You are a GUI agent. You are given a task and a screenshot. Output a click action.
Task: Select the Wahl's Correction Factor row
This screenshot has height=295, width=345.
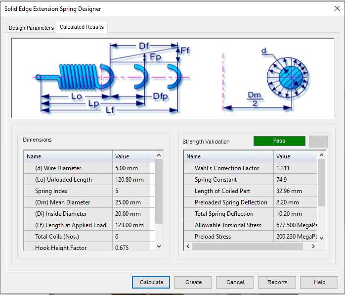(x=251, y=168)
